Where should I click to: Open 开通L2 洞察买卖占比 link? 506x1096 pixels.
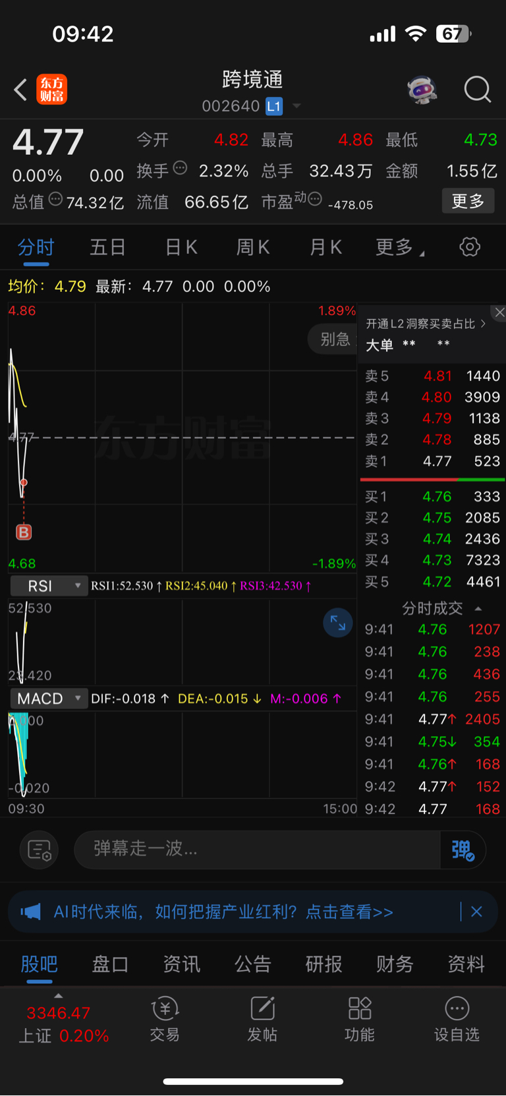426,324
